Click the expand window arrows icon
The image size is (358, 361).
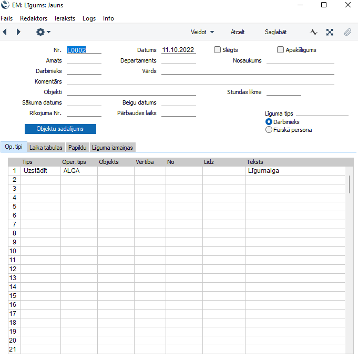tap(330, 32)
